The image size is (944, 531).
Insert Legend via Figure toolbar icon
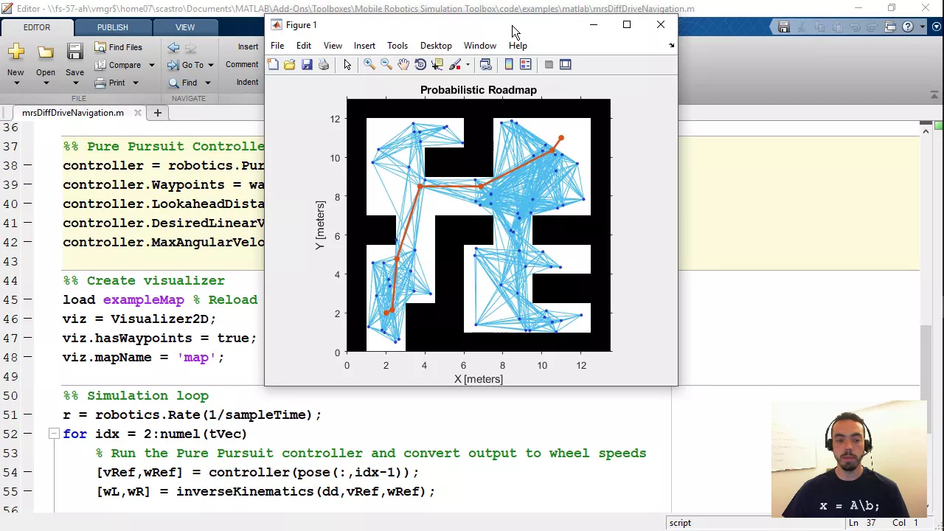526,65
